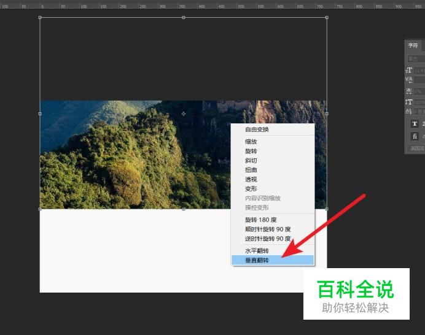
Task: Choose 自由变换 in the context menu
Action: [x=273, y=129]
